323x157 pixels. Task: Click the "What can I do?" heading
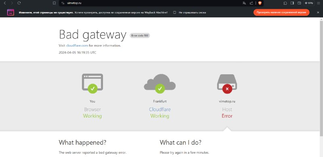tap(180, 142)
